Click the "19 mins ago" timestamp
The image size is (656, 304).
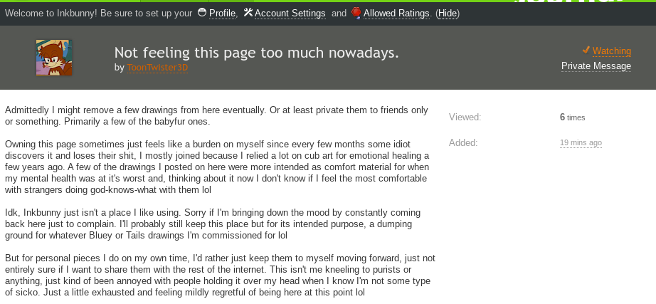tap(581, 142)
